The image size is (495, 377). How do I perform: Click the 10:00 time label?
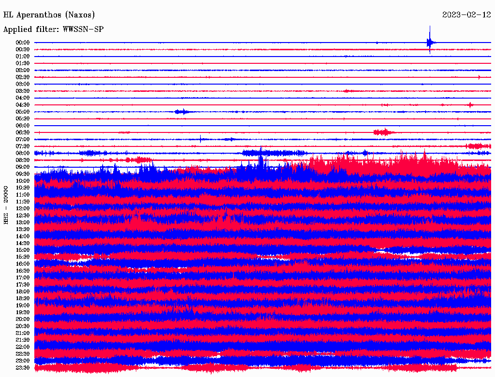(x=23, y=181)
